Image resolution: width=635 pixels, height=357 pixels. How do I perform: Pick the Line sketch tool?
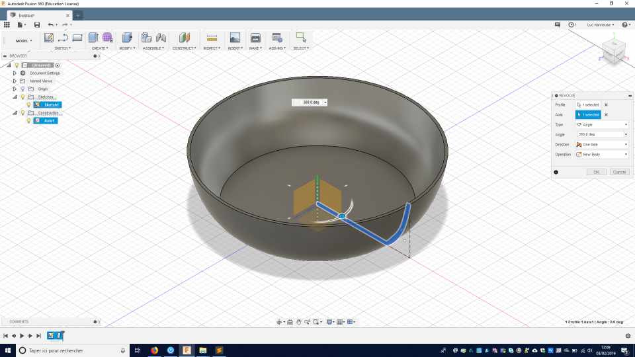(63, 38)
